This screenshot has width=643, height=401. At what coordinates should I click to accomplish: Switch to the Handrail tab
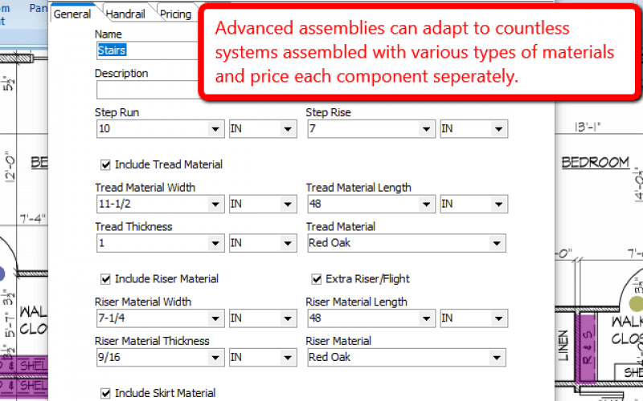tap(125, 14)
